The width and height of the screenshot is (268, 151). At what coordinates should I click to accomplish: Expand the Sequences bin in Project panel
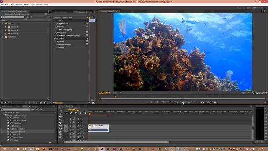coord(3,37)
